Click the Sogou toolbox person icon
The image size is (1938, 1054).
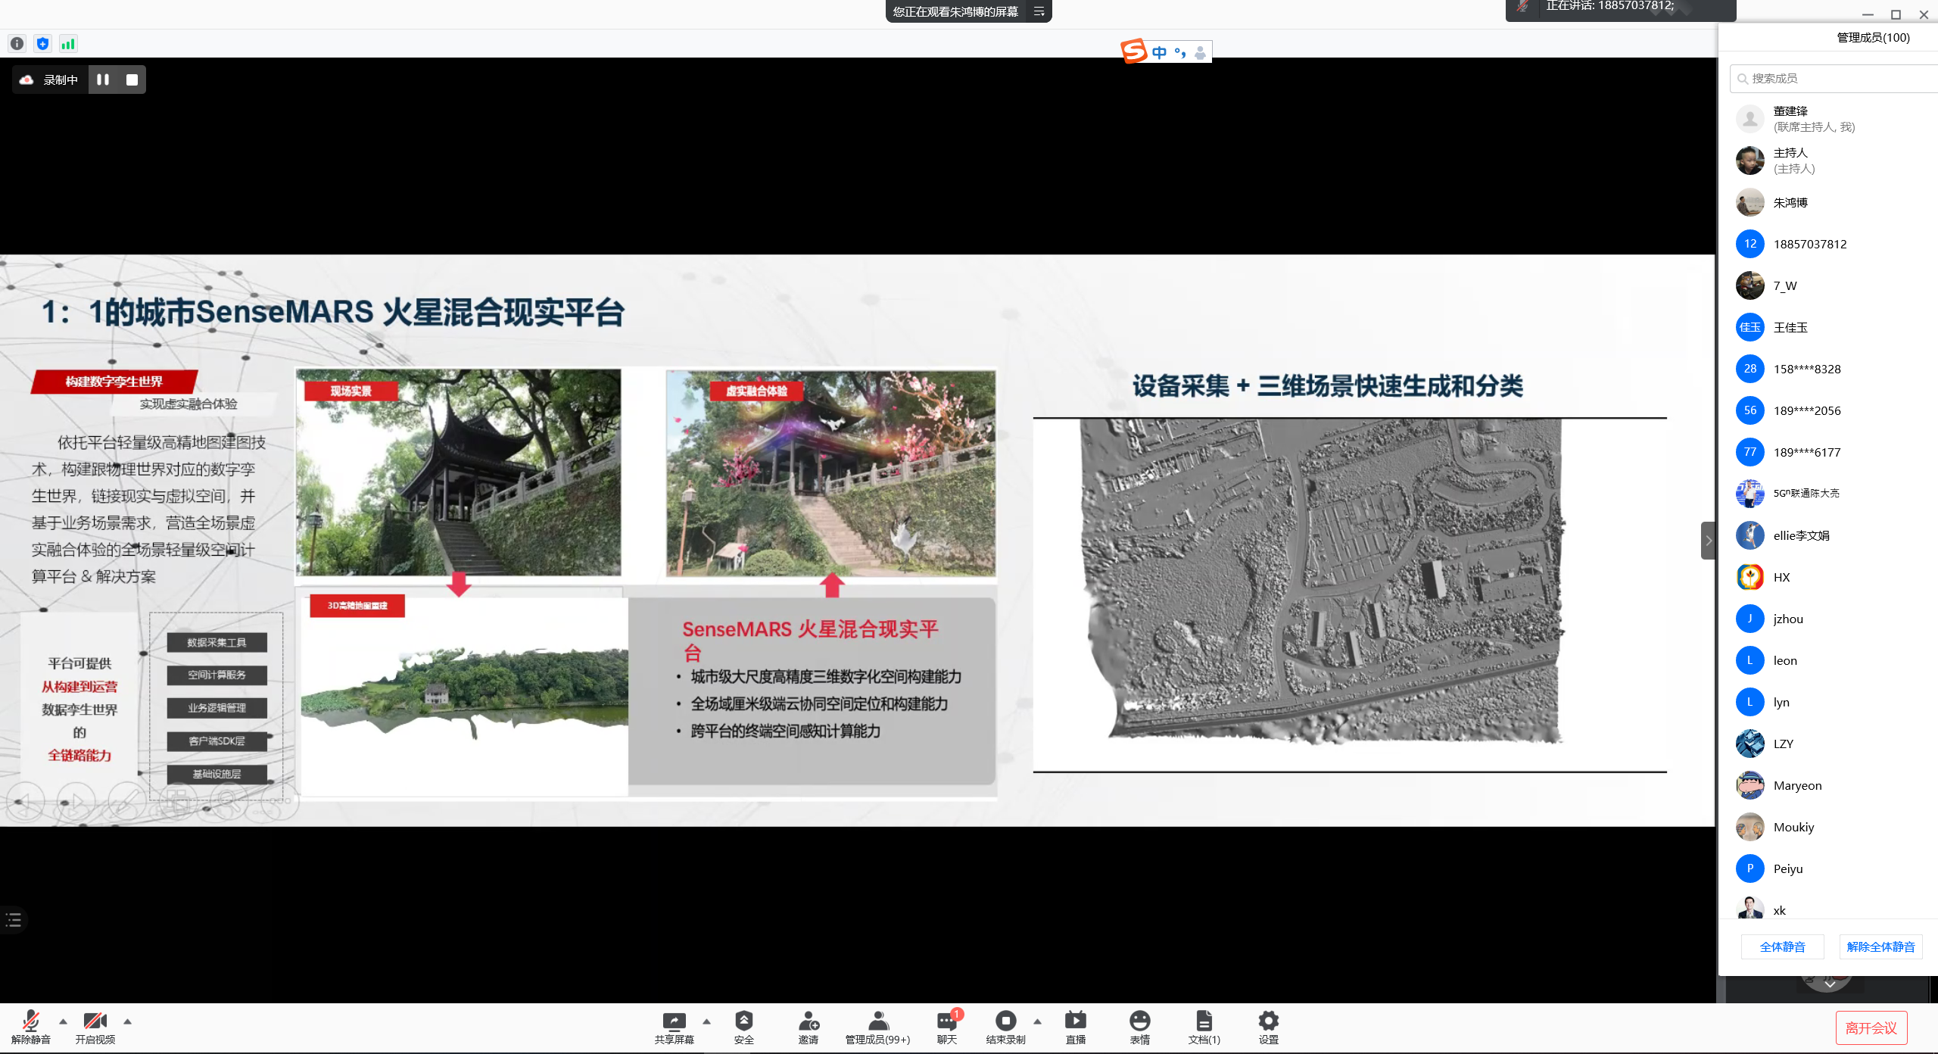pyautogui.click(x=1200, y=52)
